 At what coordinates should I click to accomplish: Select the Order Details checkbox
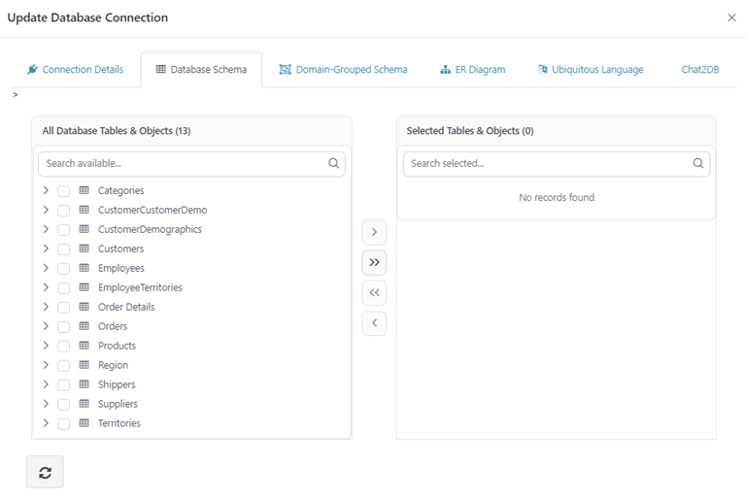click(x=63, y=307)
